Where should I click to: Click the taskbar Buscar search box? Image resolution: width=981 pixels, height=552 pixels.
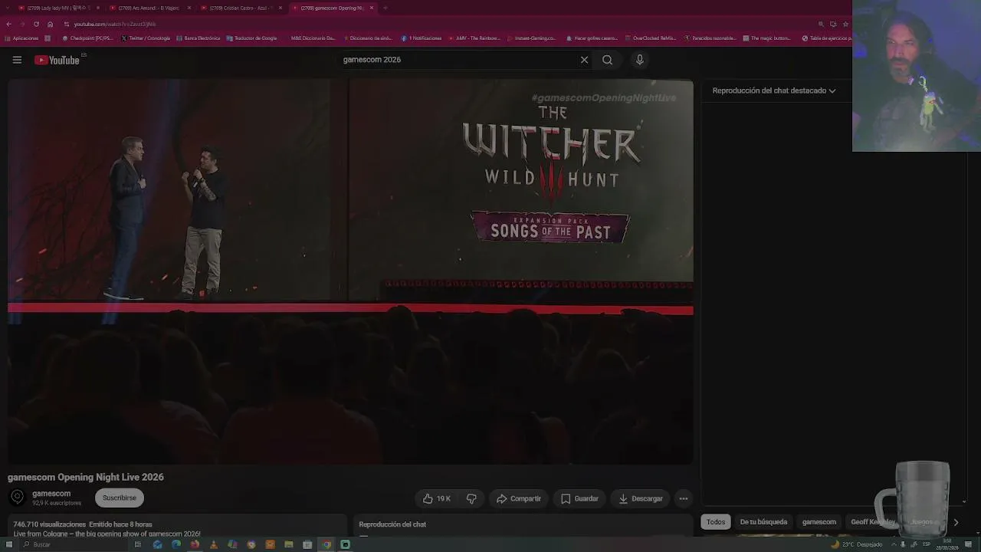click(x=73, y=544)
